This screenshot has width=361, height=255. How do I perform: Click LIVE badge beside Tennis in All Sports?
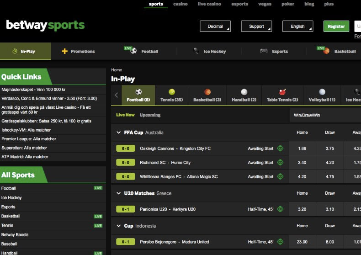pyautogui.click(x=98, y=226)
